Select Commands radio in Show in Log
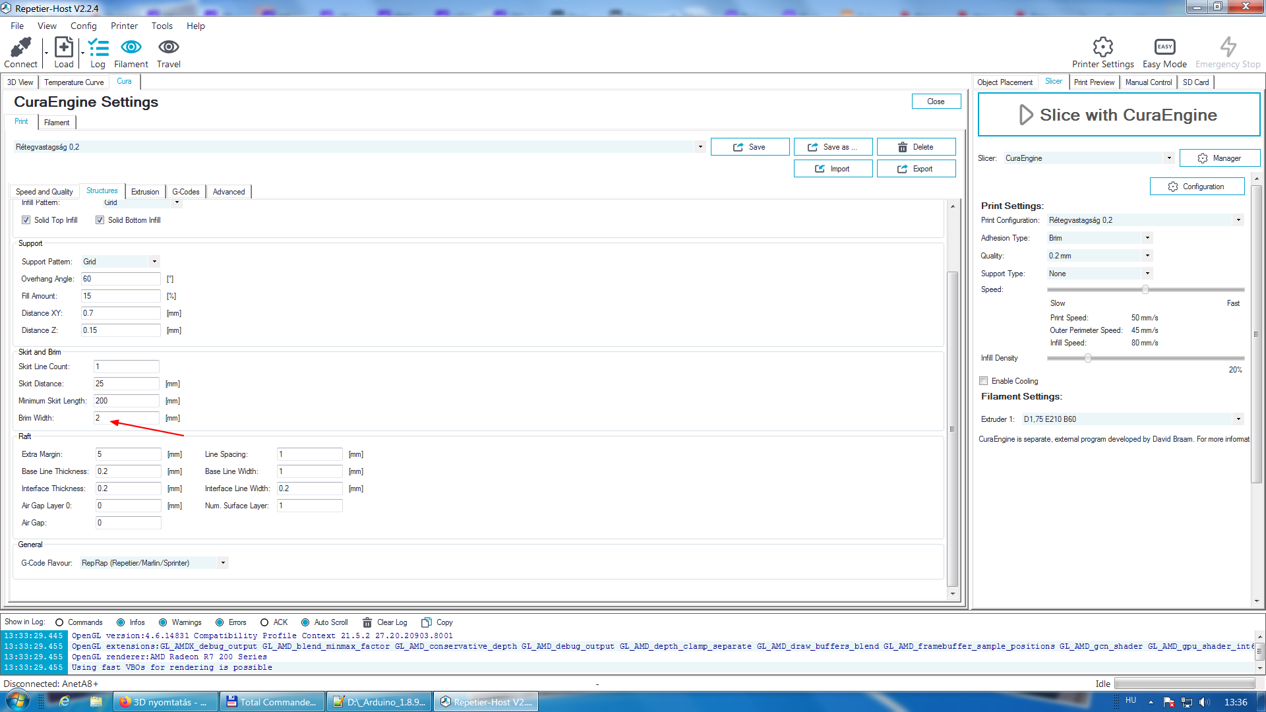The width and height of the screenshot is (1266, 712). (59, 622)
